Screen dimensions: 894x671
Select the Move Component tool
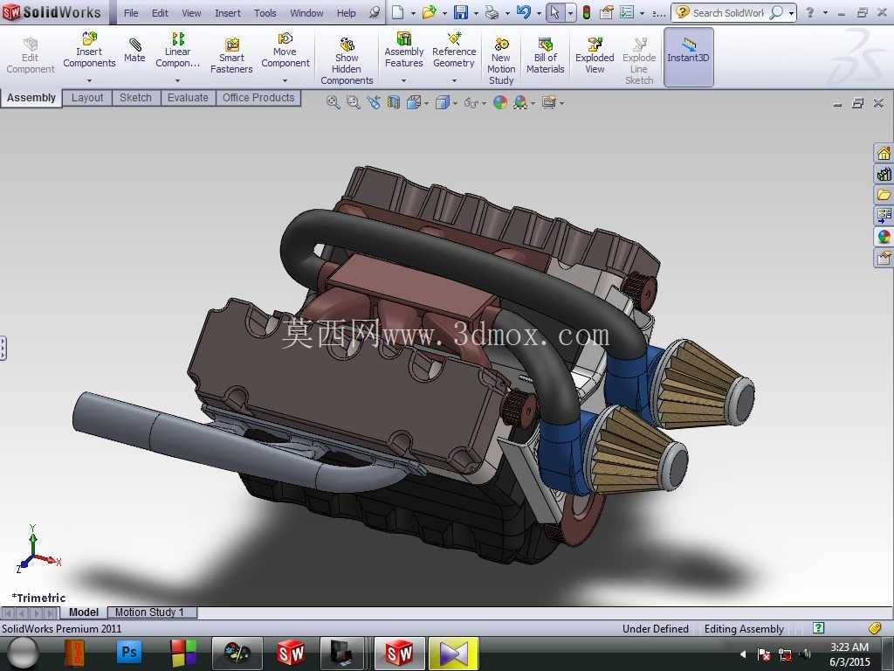coord(285,52)
